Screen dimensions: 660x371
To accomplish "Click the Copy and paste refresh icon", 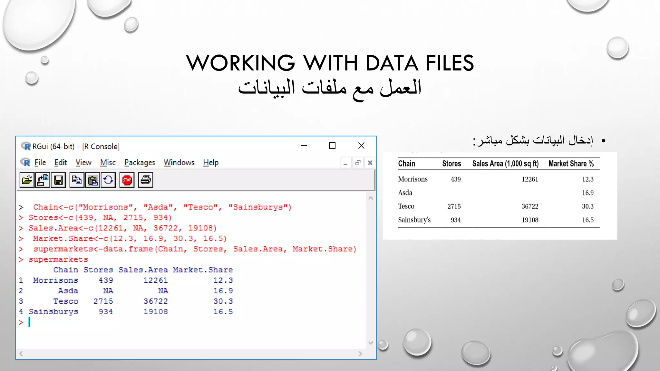I will 108,180.
